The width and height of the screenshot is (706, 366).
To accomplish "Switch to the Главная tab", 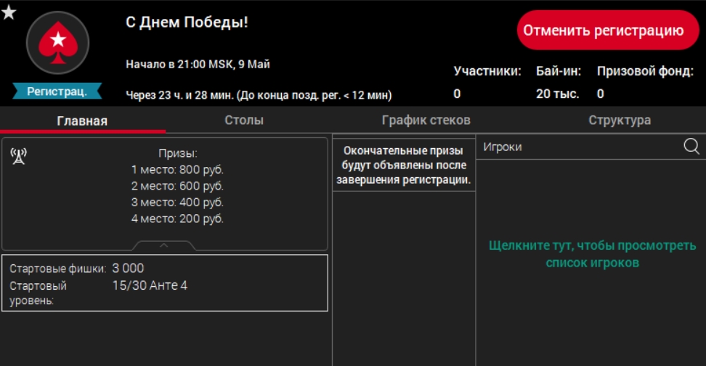I will point(82,121).
